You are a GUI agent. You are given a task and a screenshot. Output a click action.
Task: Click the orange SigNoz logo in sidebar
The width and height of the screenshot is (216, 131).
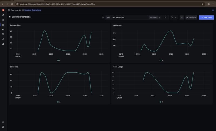coord(3,10)
